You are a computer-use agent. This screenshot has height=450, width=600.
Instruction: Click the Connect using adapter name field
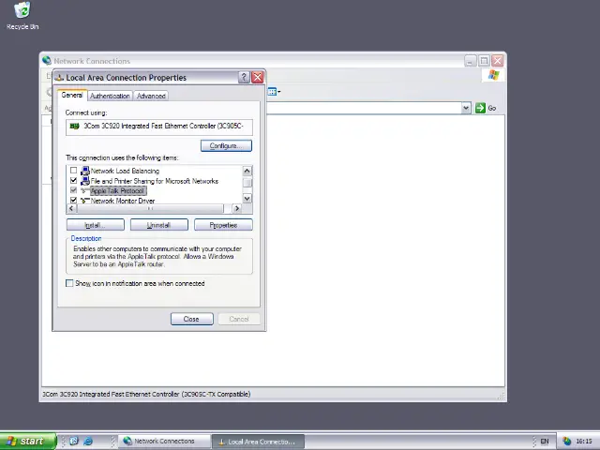[x=159, y=127]
